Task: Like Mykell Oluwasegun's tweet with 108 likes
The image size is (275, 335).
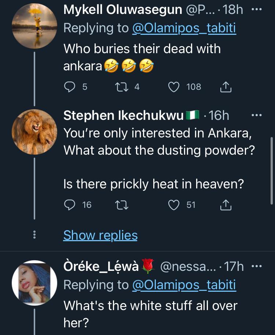Action: point(173,87)
